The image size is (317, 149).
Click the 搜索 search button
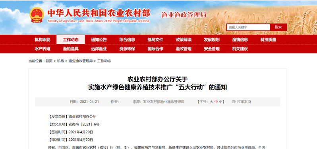pos(278,27)
